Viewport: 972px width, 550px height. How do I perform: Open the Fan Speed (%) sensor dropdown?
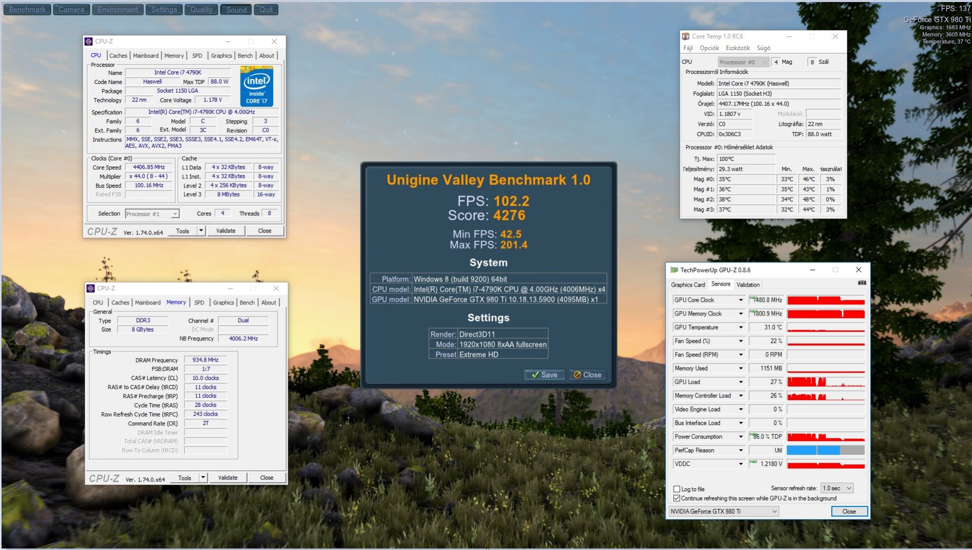click(x=741, y=341)
